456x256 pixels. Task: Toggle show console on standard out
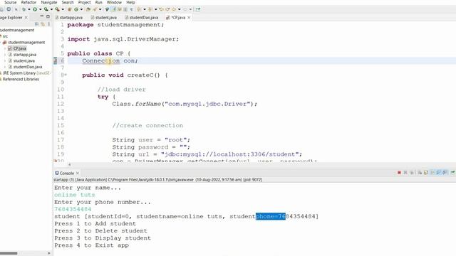pyautogui.click(x=438, y=172)
